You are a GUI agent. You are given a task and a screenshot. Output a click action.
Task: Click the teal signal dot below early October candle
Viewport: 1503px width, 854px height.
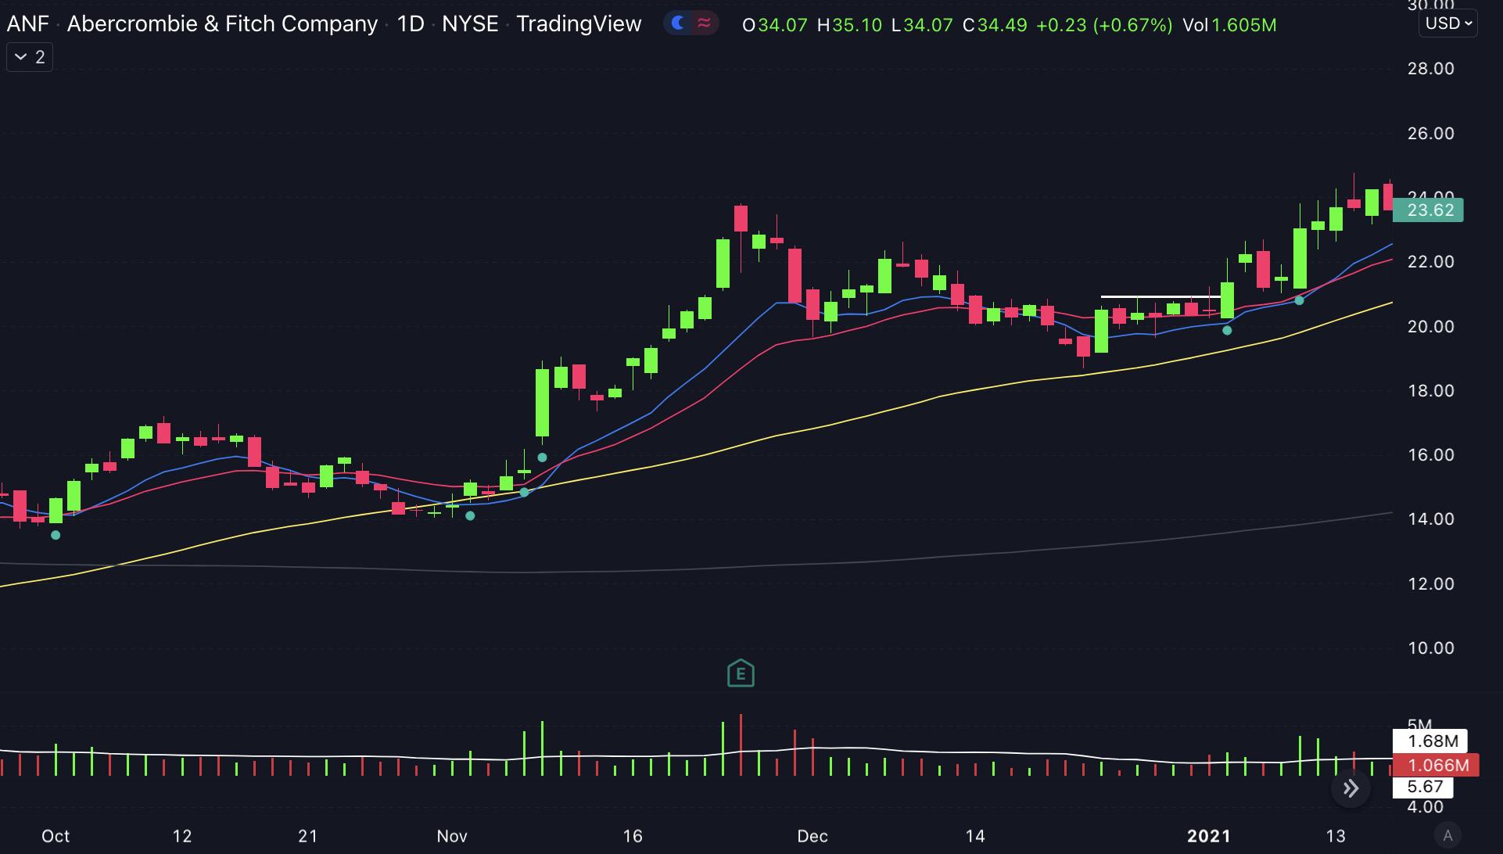[x=56, y=535]
